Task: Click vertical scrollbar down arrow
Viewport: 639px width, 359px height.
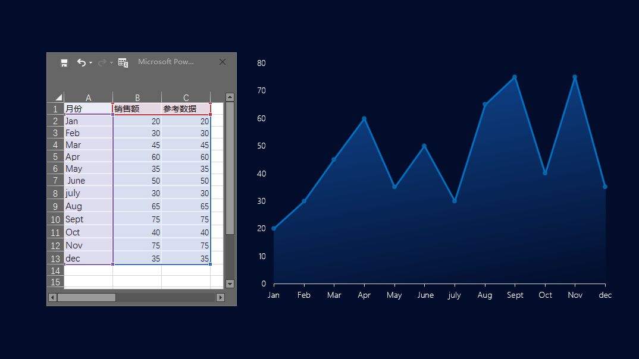Action: tap(230, 284)
